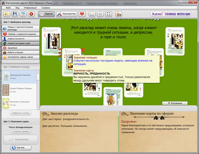The width and height of the screenshot is (199, 154).
Task: Click the deck list down scroll arrow
Action: pos(38,108)
